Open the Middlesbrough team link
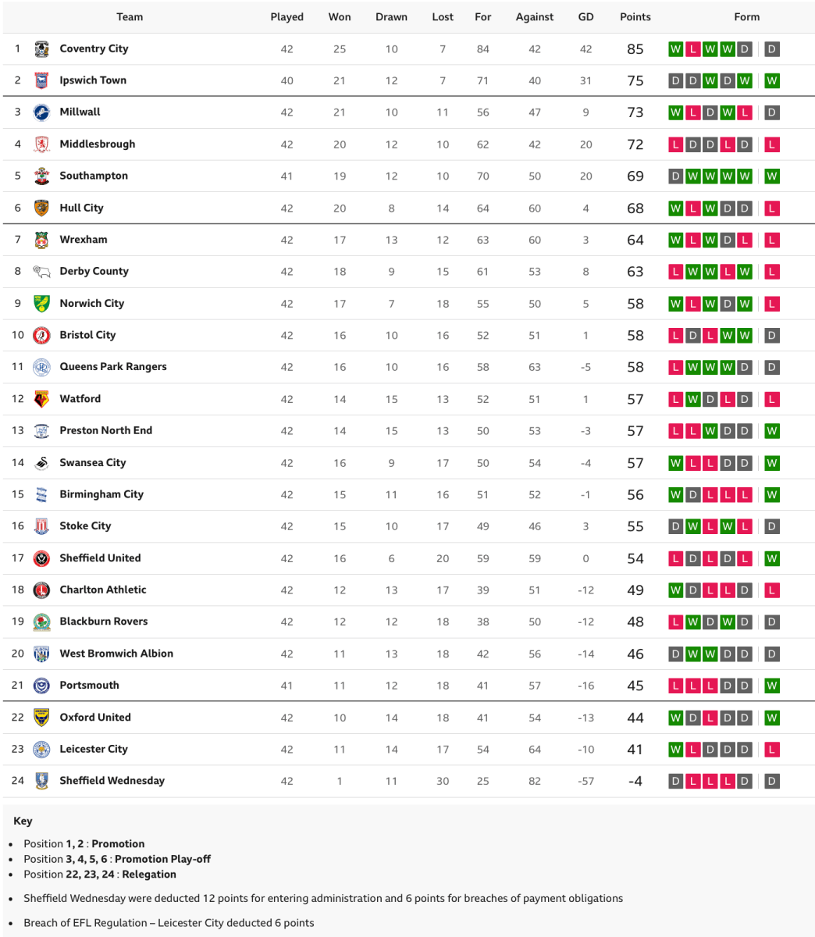 (97, 144)
